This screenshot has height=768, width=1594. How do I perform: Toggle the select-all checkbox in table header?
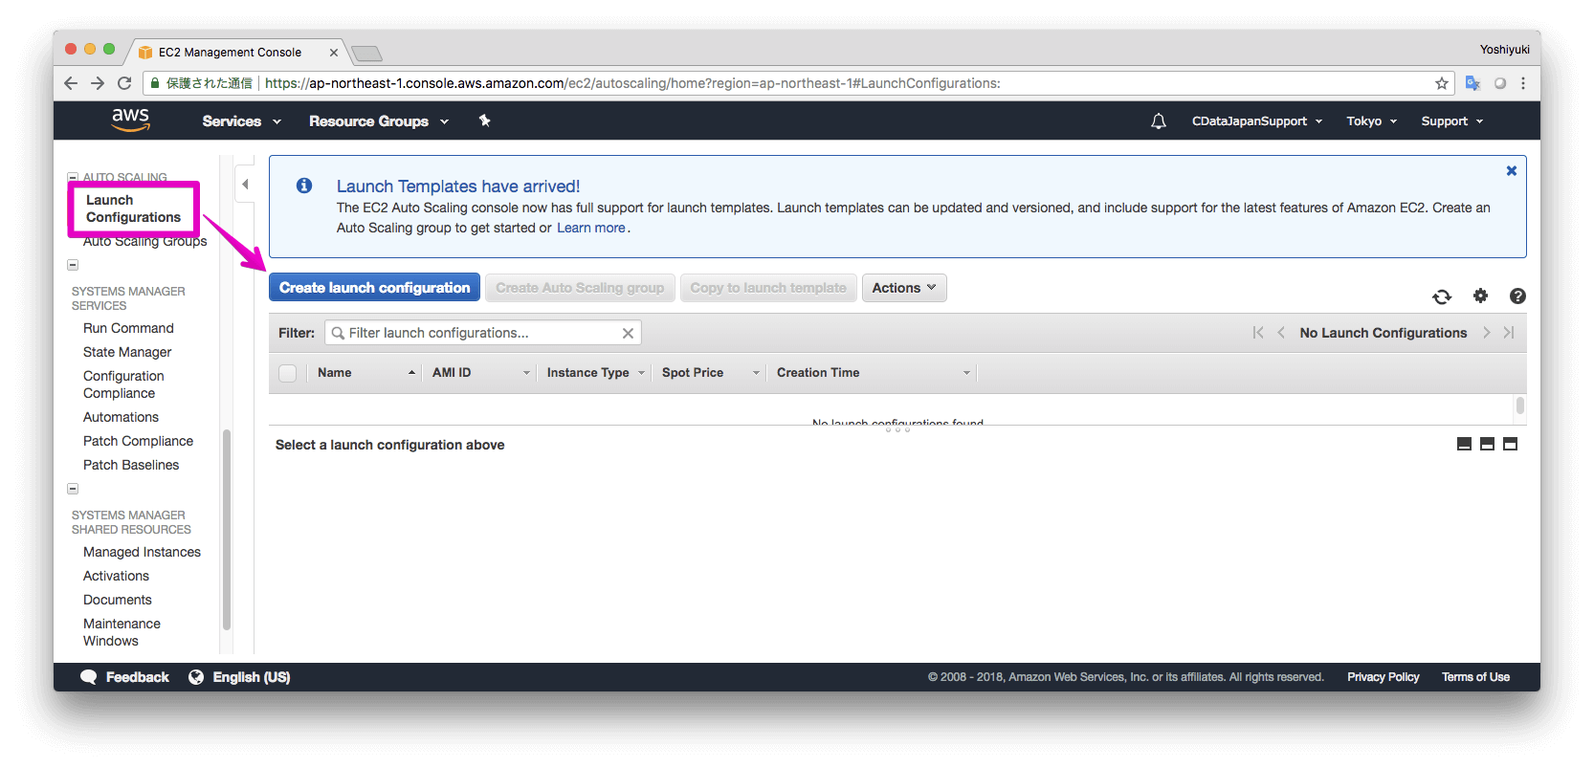[287, 373]
